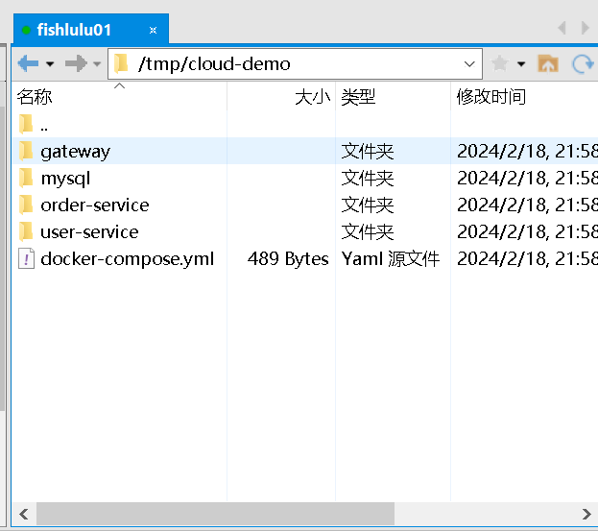Screen dimensions: 598x531
Task: Refresh the remote directory listing
Action: pos(582,64)
